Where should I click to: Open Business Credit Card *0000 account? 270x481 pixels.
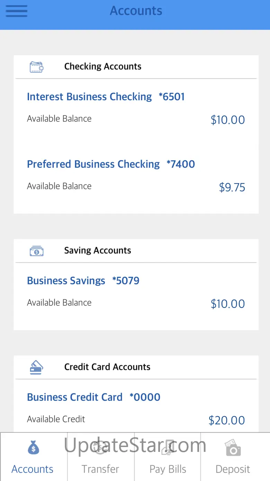93,397
